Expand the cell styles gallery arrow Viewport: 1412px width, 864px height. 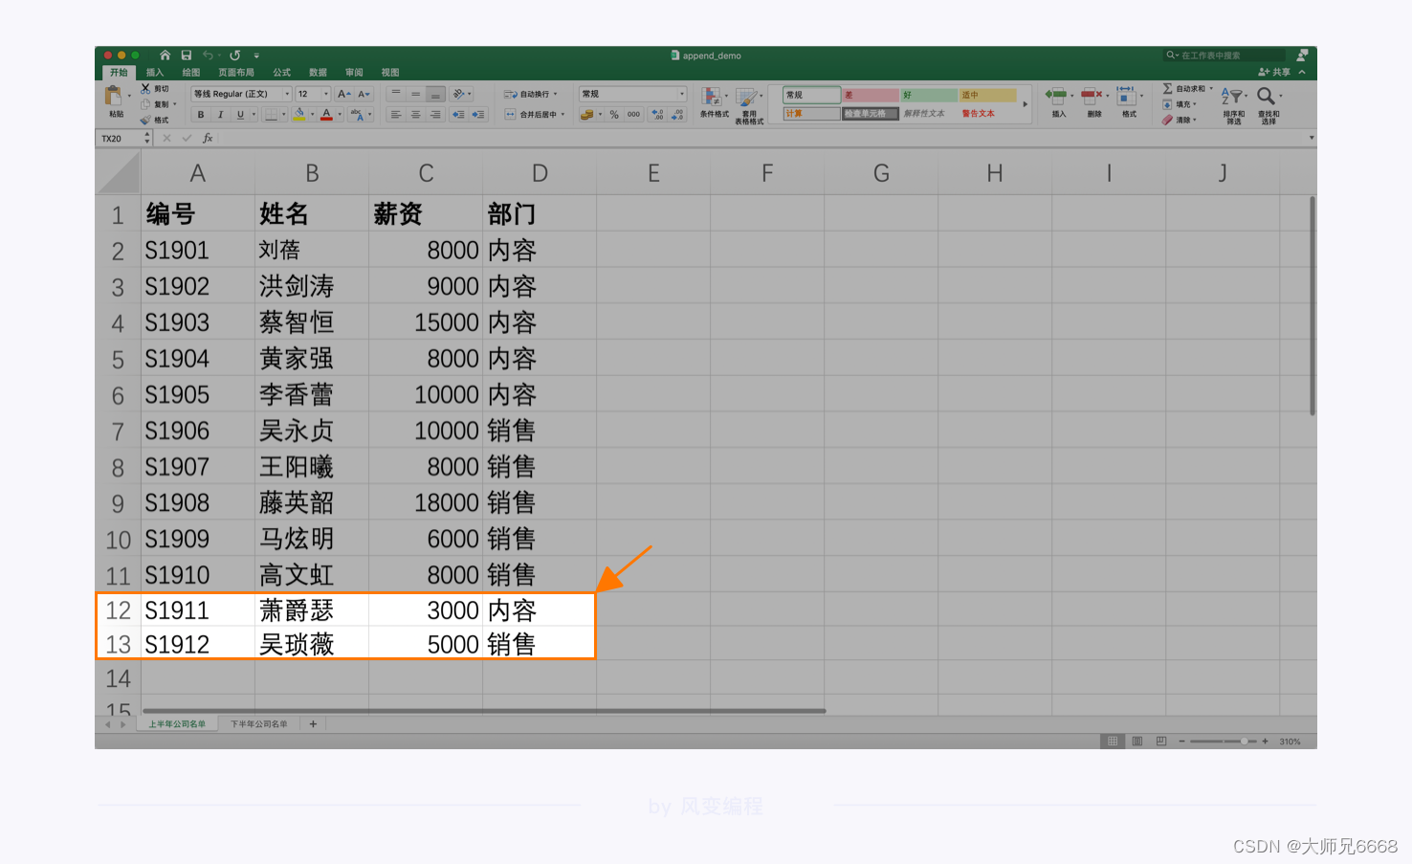pos(1025,104)
